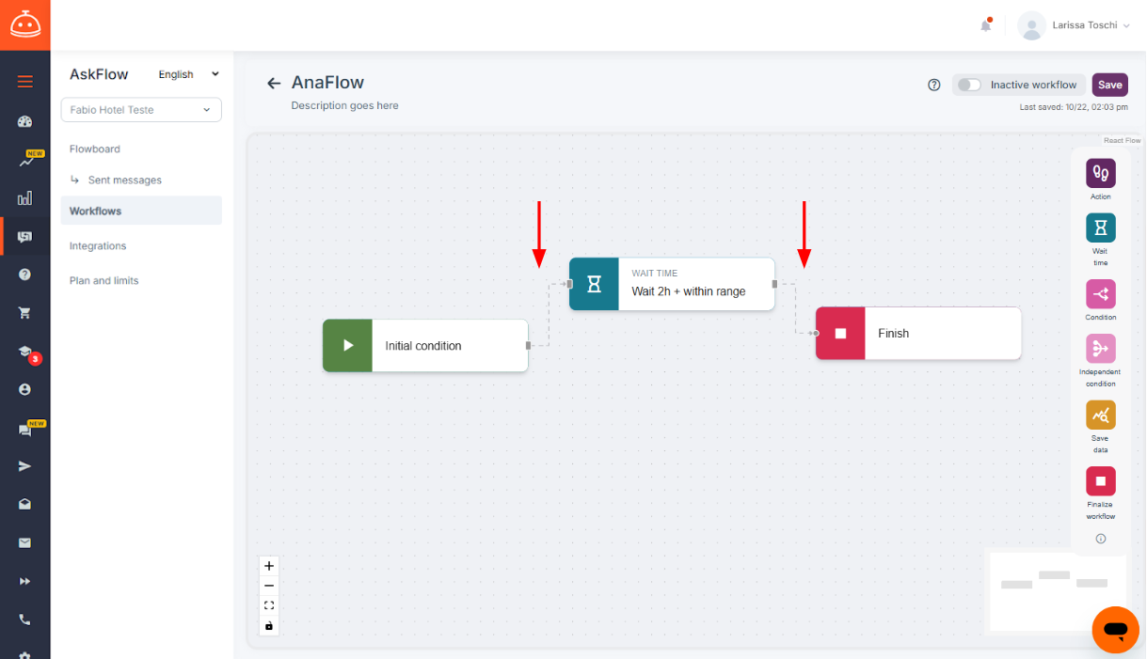
Task: Open the Fabio Hotel Teste dropdown
Action: tap(141, 110)
